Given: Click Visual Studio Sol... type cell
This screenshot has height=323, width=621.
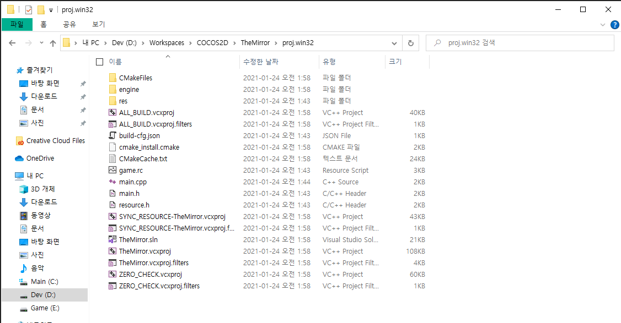Looking at the screenshot, I should coord(351,239).
